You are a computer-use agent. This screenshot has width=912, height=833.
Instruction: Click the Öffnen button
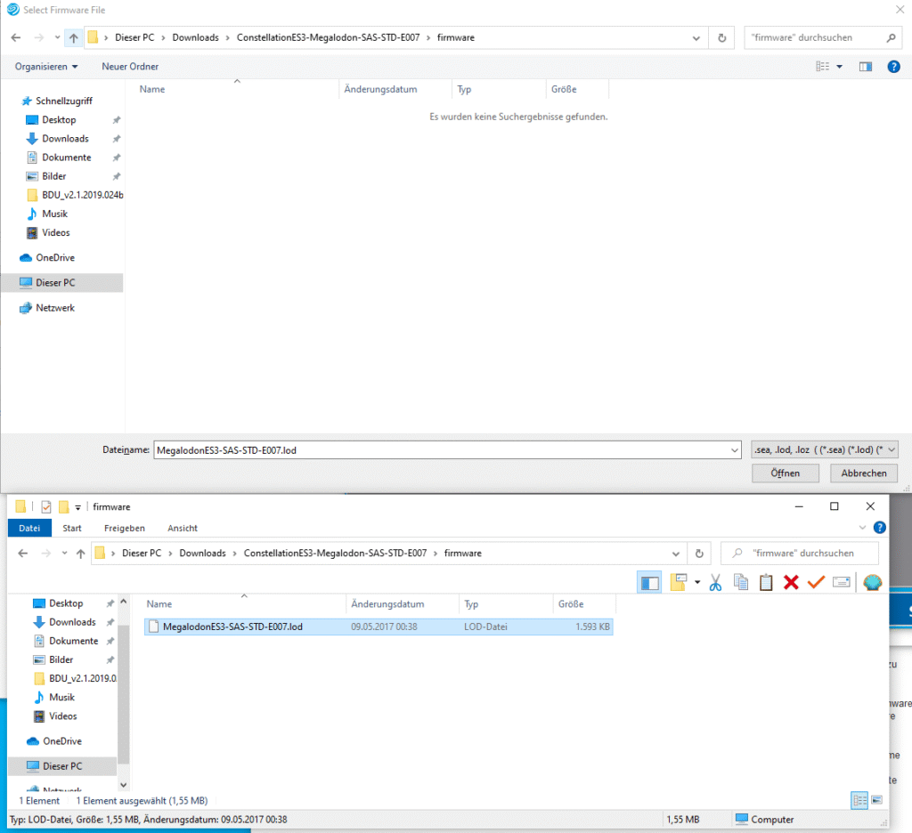785,473
